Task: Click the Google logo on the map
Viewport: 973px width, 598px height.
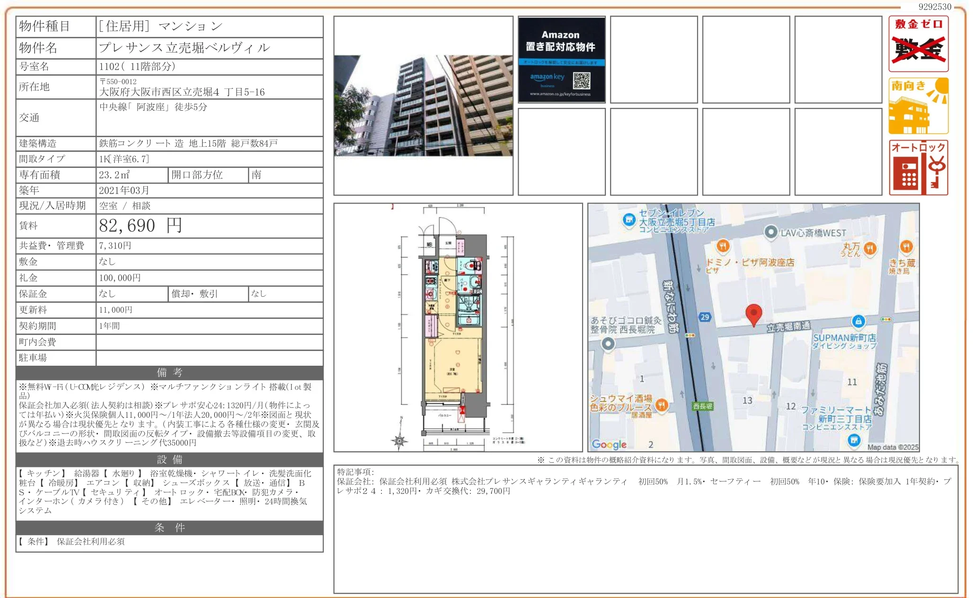Action: pos(609,444)
